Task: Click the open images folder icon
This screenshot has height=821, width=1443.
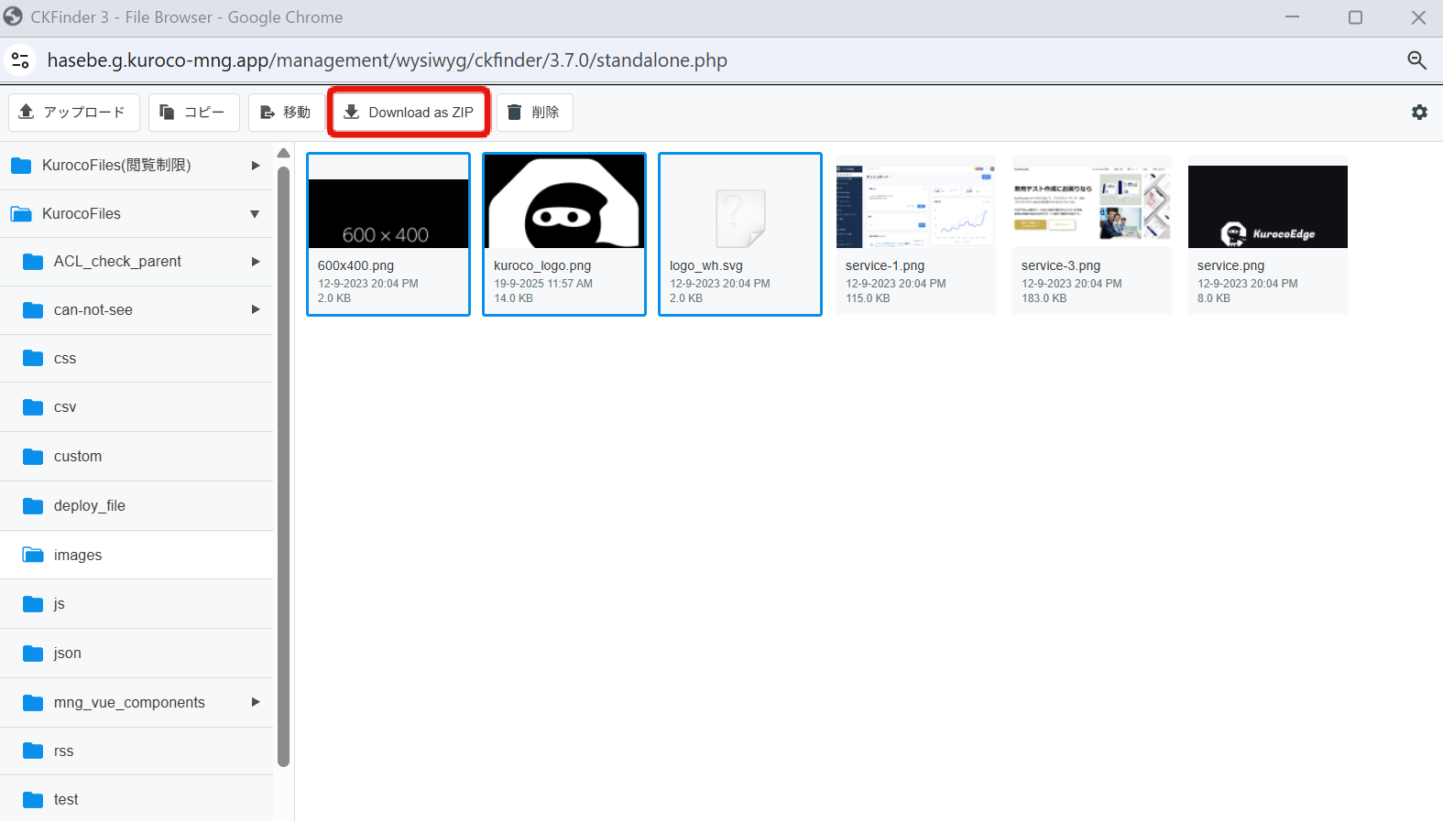Action: point(33,555)
